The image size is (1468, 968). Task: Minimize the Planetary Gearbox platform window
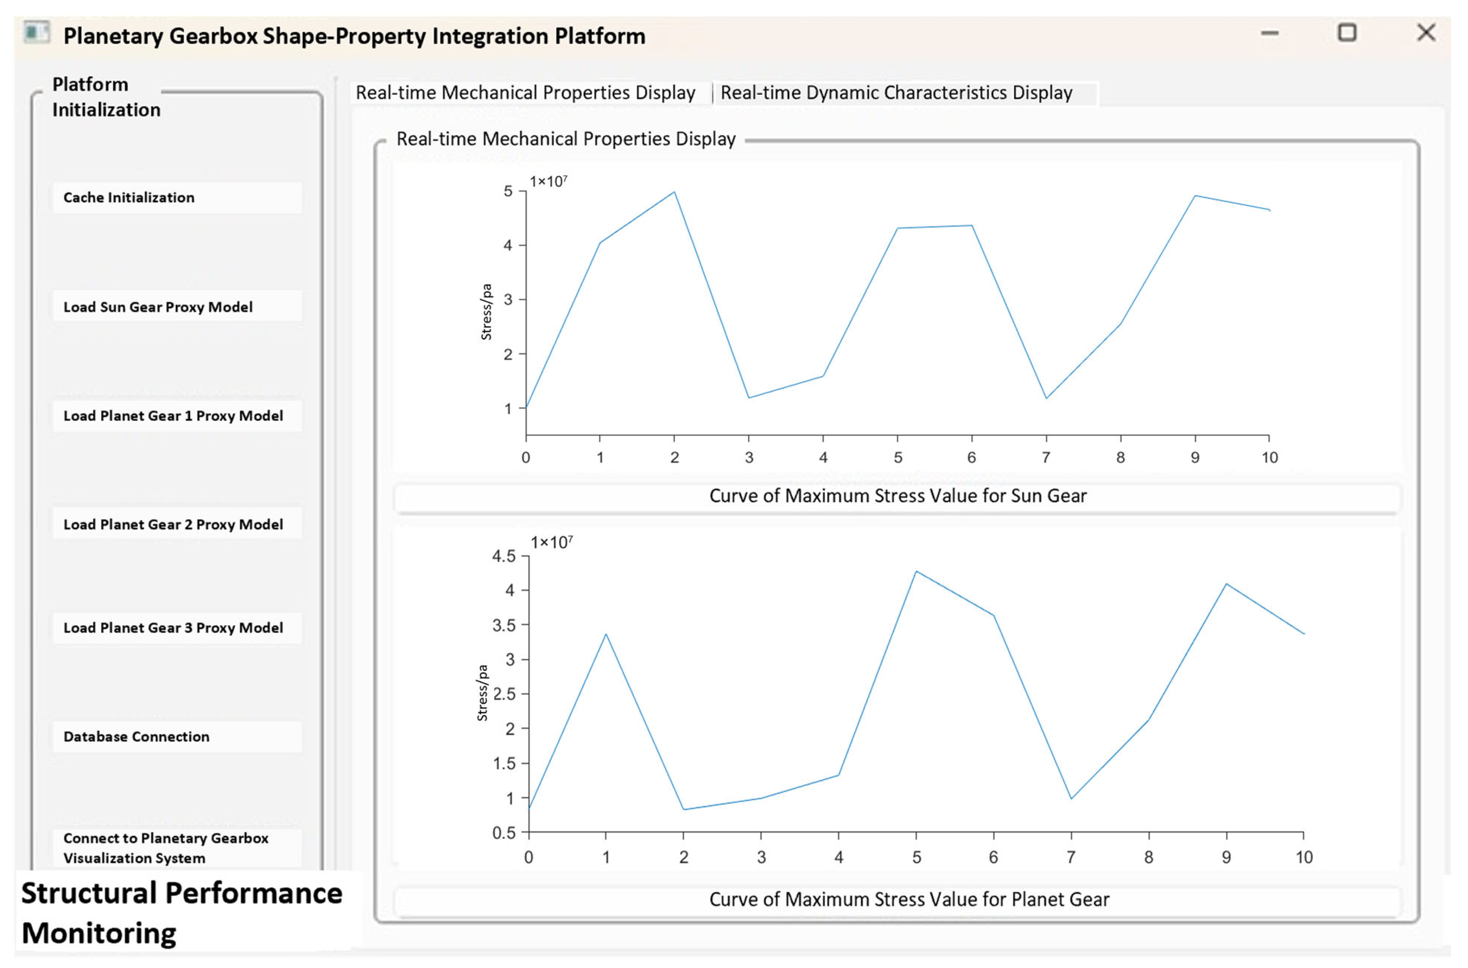click(1269, 33)
